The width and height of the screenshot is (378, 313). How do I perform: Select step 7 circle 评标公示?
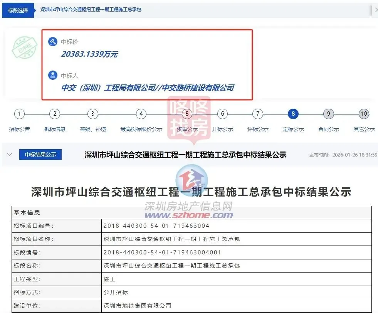tap(258, 114)
